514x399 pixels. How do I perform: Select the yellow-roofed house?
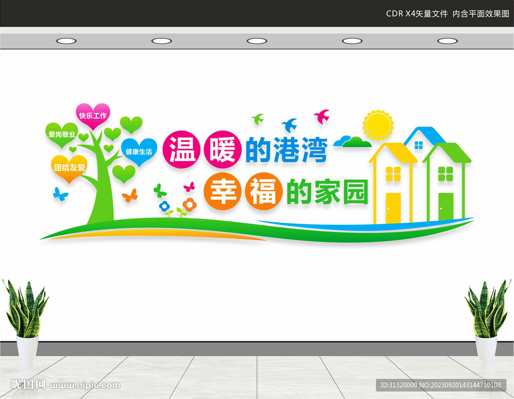click(393, 183)
